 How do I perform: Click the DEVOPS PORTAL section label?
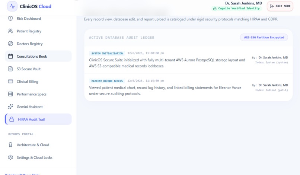(x=21, y=134)
